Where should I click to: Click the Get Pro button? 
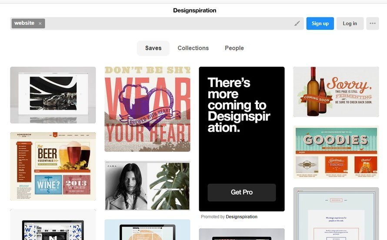click(x=242, y=192)
